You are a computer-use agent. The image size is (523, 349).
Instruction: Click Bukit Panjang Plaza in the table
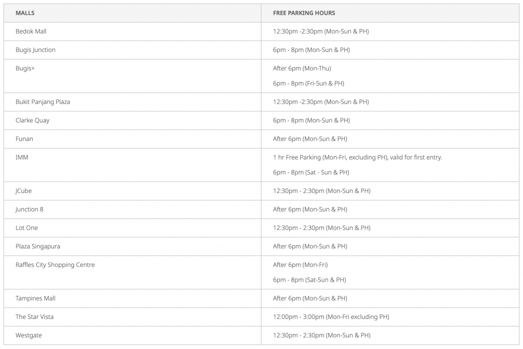[x=43, y=102]
